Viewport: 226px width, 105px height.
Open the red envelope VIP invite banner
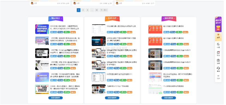tap(218, 24)
